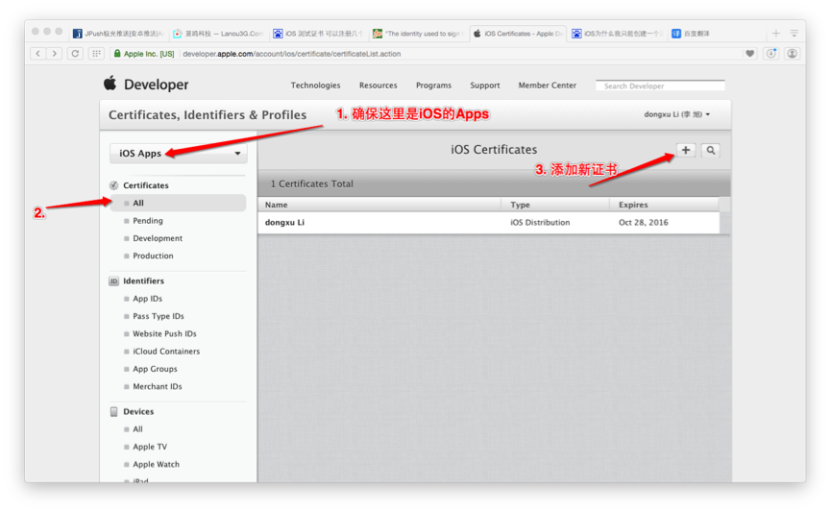Open the tab list menu icon
831x512 pixels.
(x=794, y=34)
